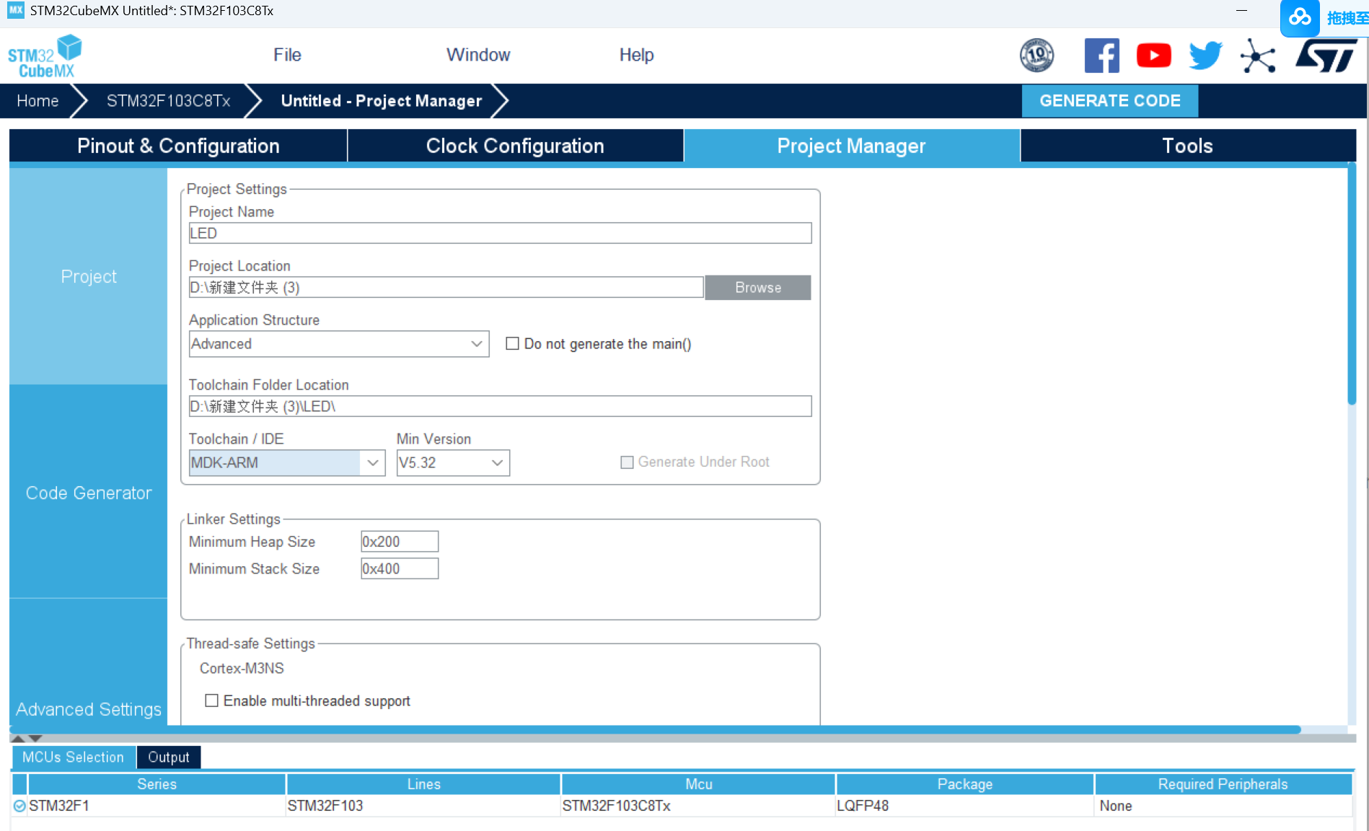Click the Project Name input field
The image size is (1369, 831).
pyautogui.click(x=500, y=234)
